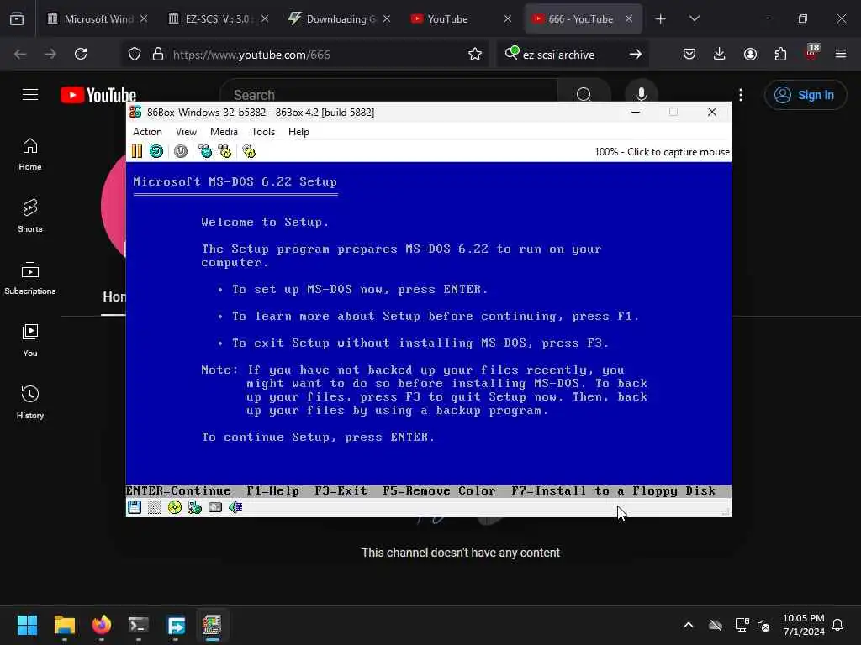Click second floppy drive icon in 86Box status bar
The width and height of the screenshot is (861, 645).
coord(155,507)
